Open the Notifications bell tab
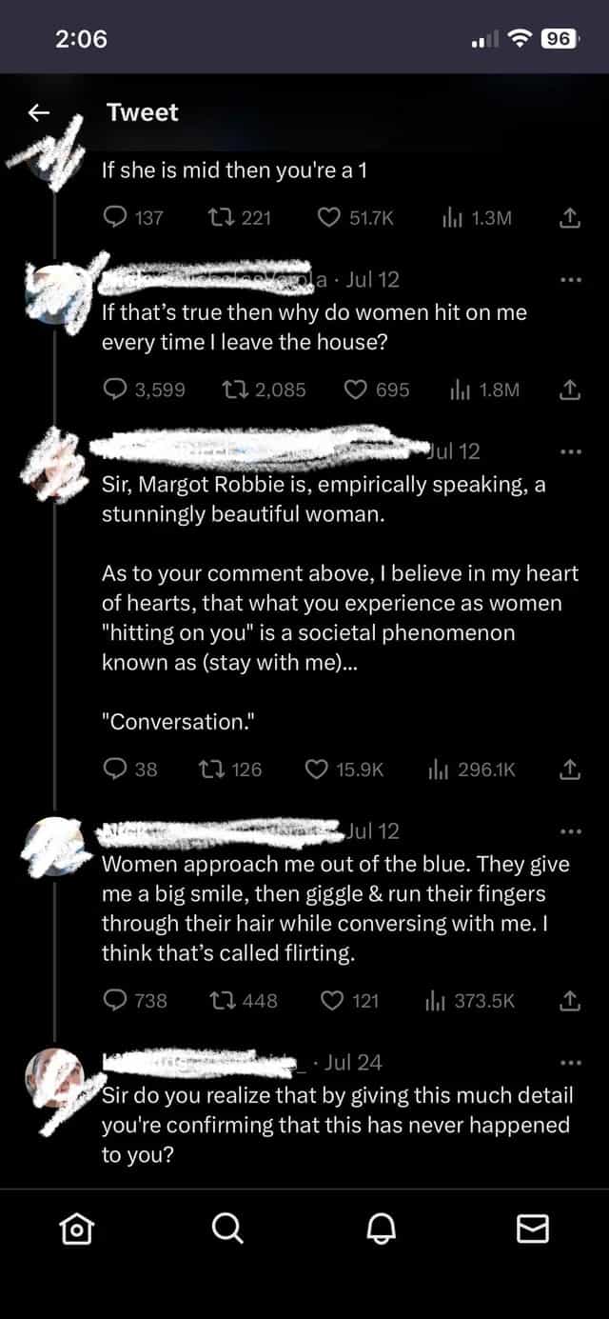 click(380, 1230)
